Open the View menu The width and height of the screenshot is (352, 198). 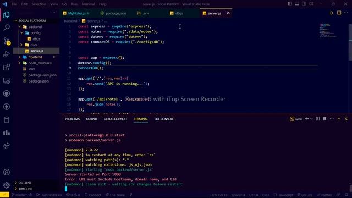point(54,4)
